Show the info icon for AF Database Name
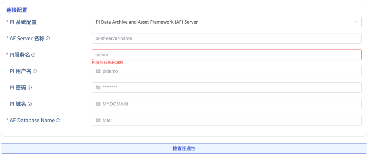368x156 pixels. point(58,120)
